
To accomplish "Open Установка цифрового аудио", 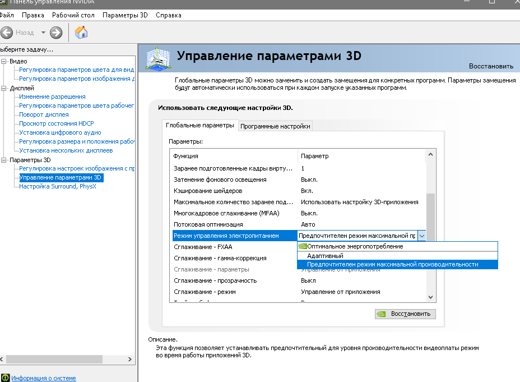I will pos(60,132).
